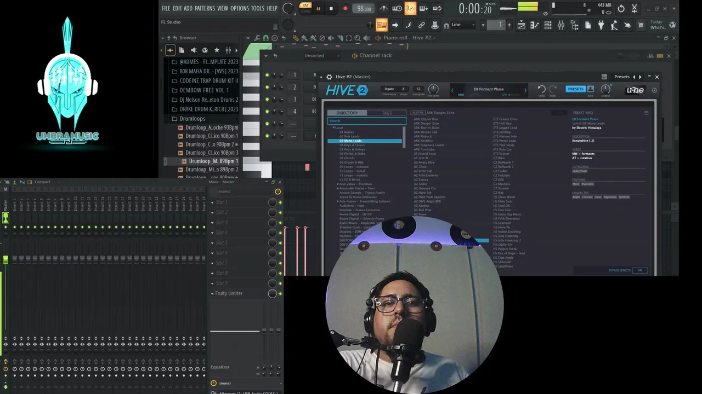Image resolution: width=702 pixels, height=394 pixels.
Task: Select the Browser plugin sliders tab icon
Action: [228, 50]
